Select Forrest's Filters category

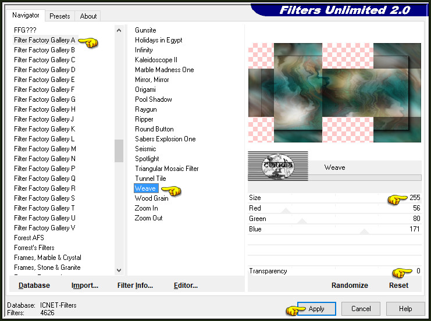point(34,248)
